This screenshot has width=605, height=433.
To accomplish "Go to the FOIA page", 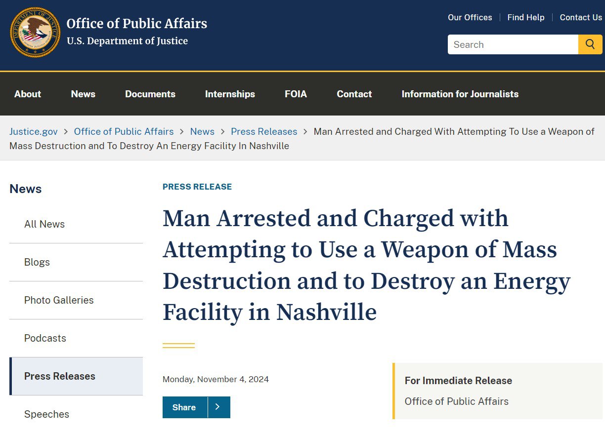I will click(296, 94).
